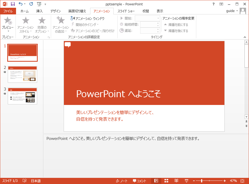Click アニメーションのコピー/貼り付け
This screenshot has height=184, width=249.
click(x=93, y=31)
